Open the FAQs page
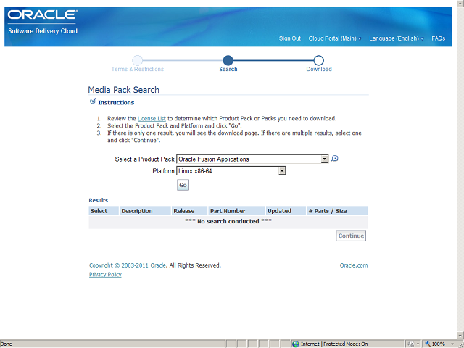Image resolution: width=464 pixels, height=348 pixels. tap(438, 38)
